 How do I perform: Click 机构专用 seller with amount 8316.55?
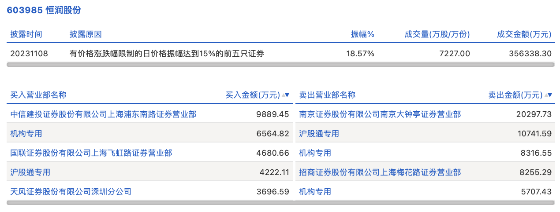(x=315, y=153)
